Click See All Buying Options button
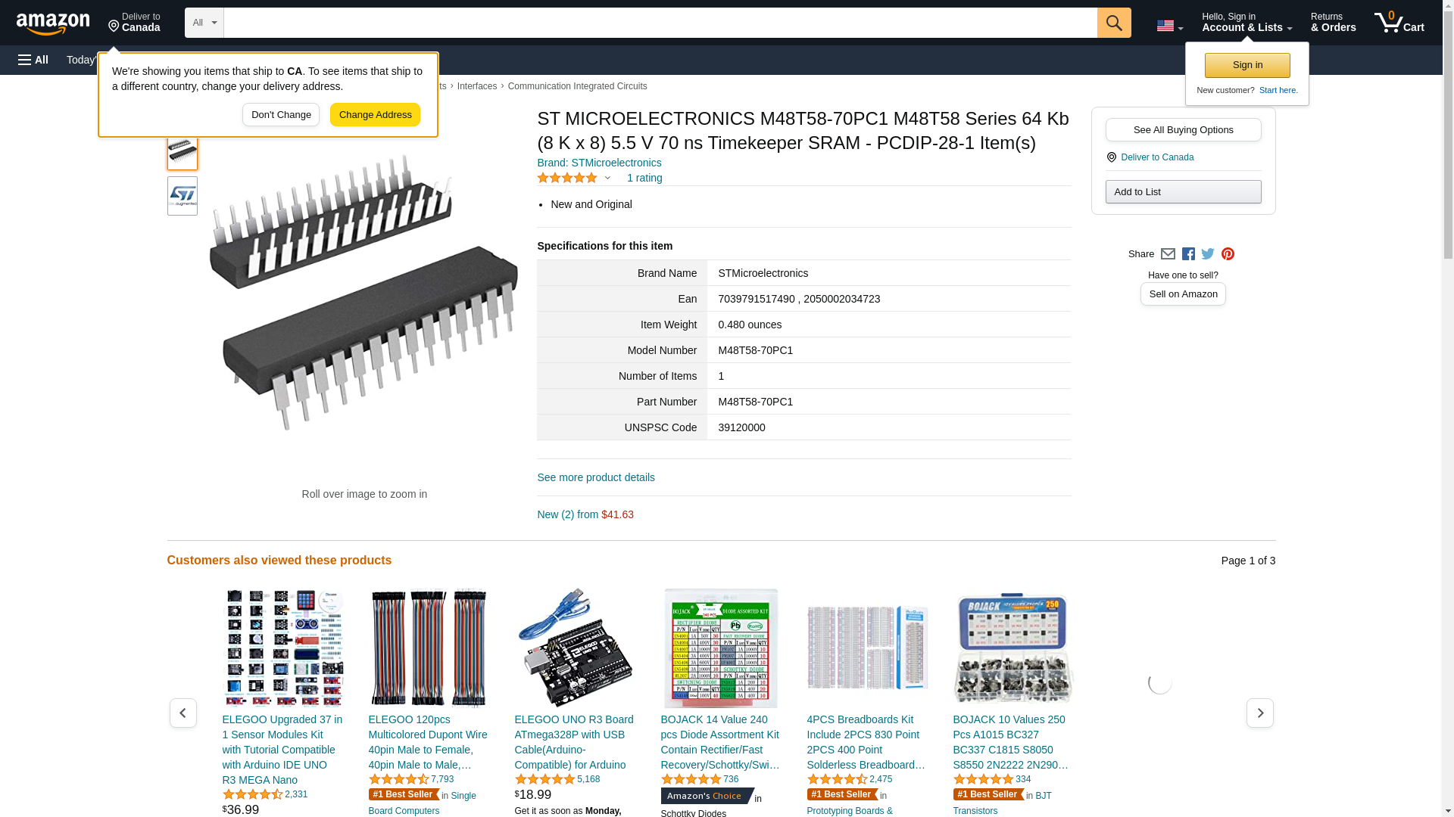 [x=1183, y=129]
